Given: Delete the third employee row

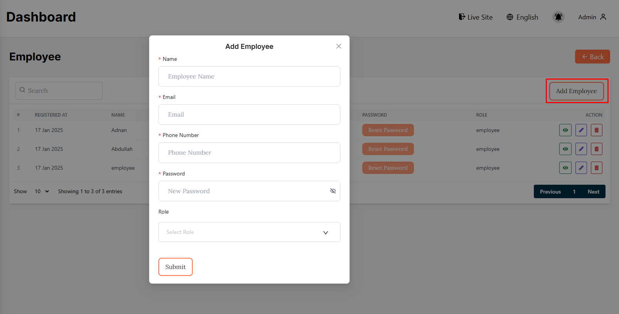Looking at the screenshot, I should click(x=596, y=168).
